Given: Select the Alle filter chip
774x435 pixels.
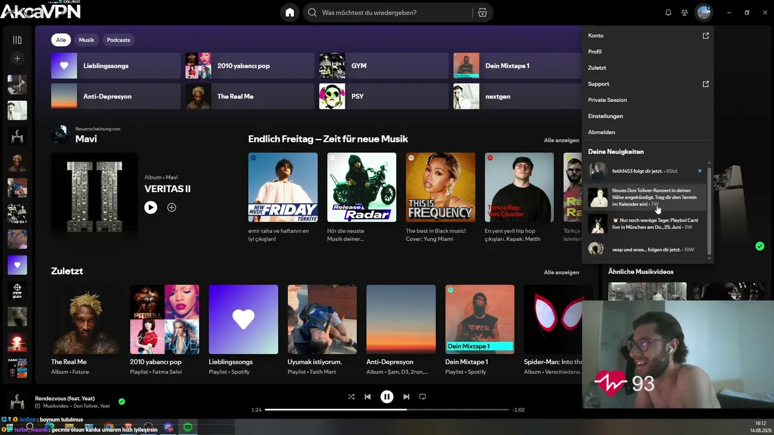Looking at the screenshot, I should tap(61, 40).
